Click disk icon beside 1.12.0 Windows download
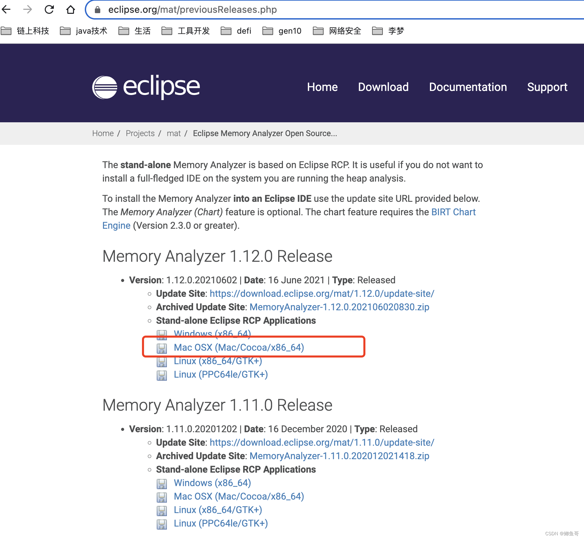 click(x=162, y=335)
